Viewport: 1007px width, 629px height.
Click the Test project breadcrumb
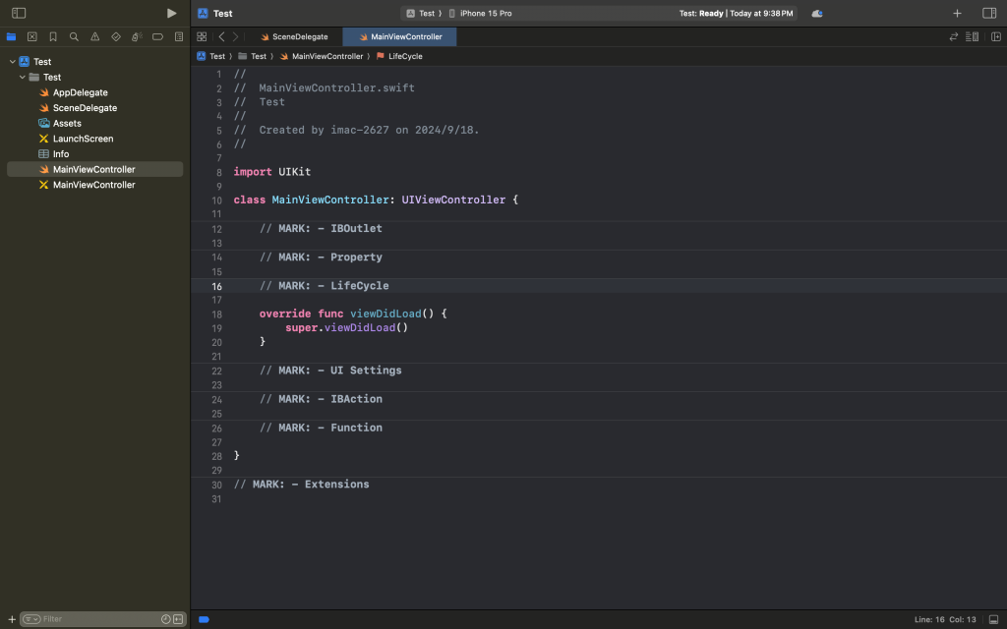coord(211,56)
